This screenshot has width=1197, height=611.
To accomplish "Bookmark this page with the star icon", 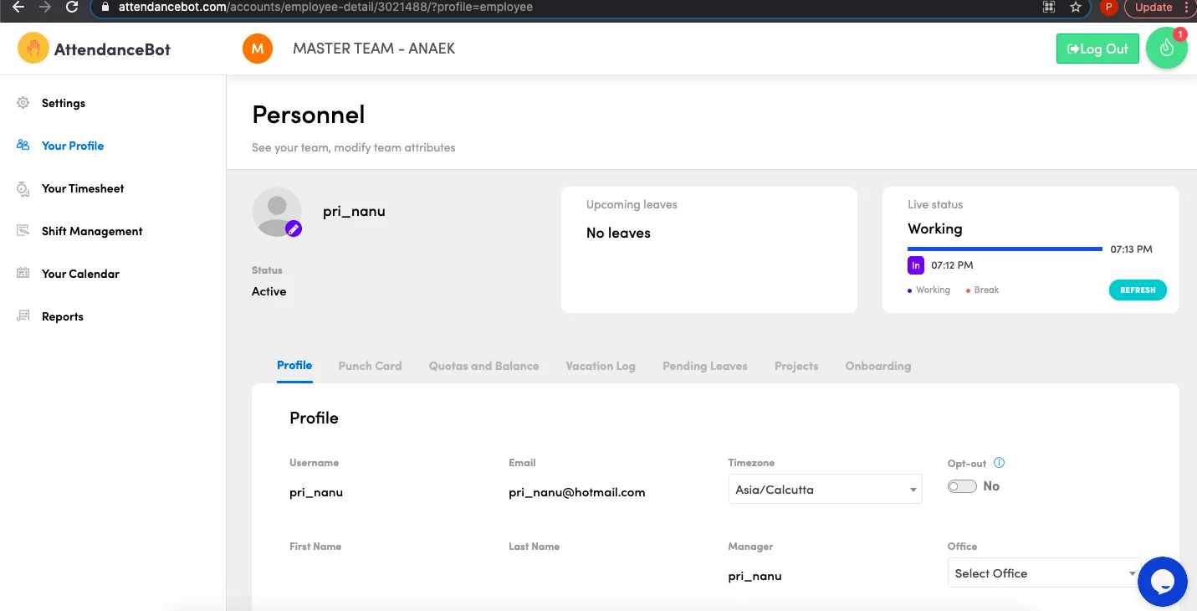I will click(1076, 7).
